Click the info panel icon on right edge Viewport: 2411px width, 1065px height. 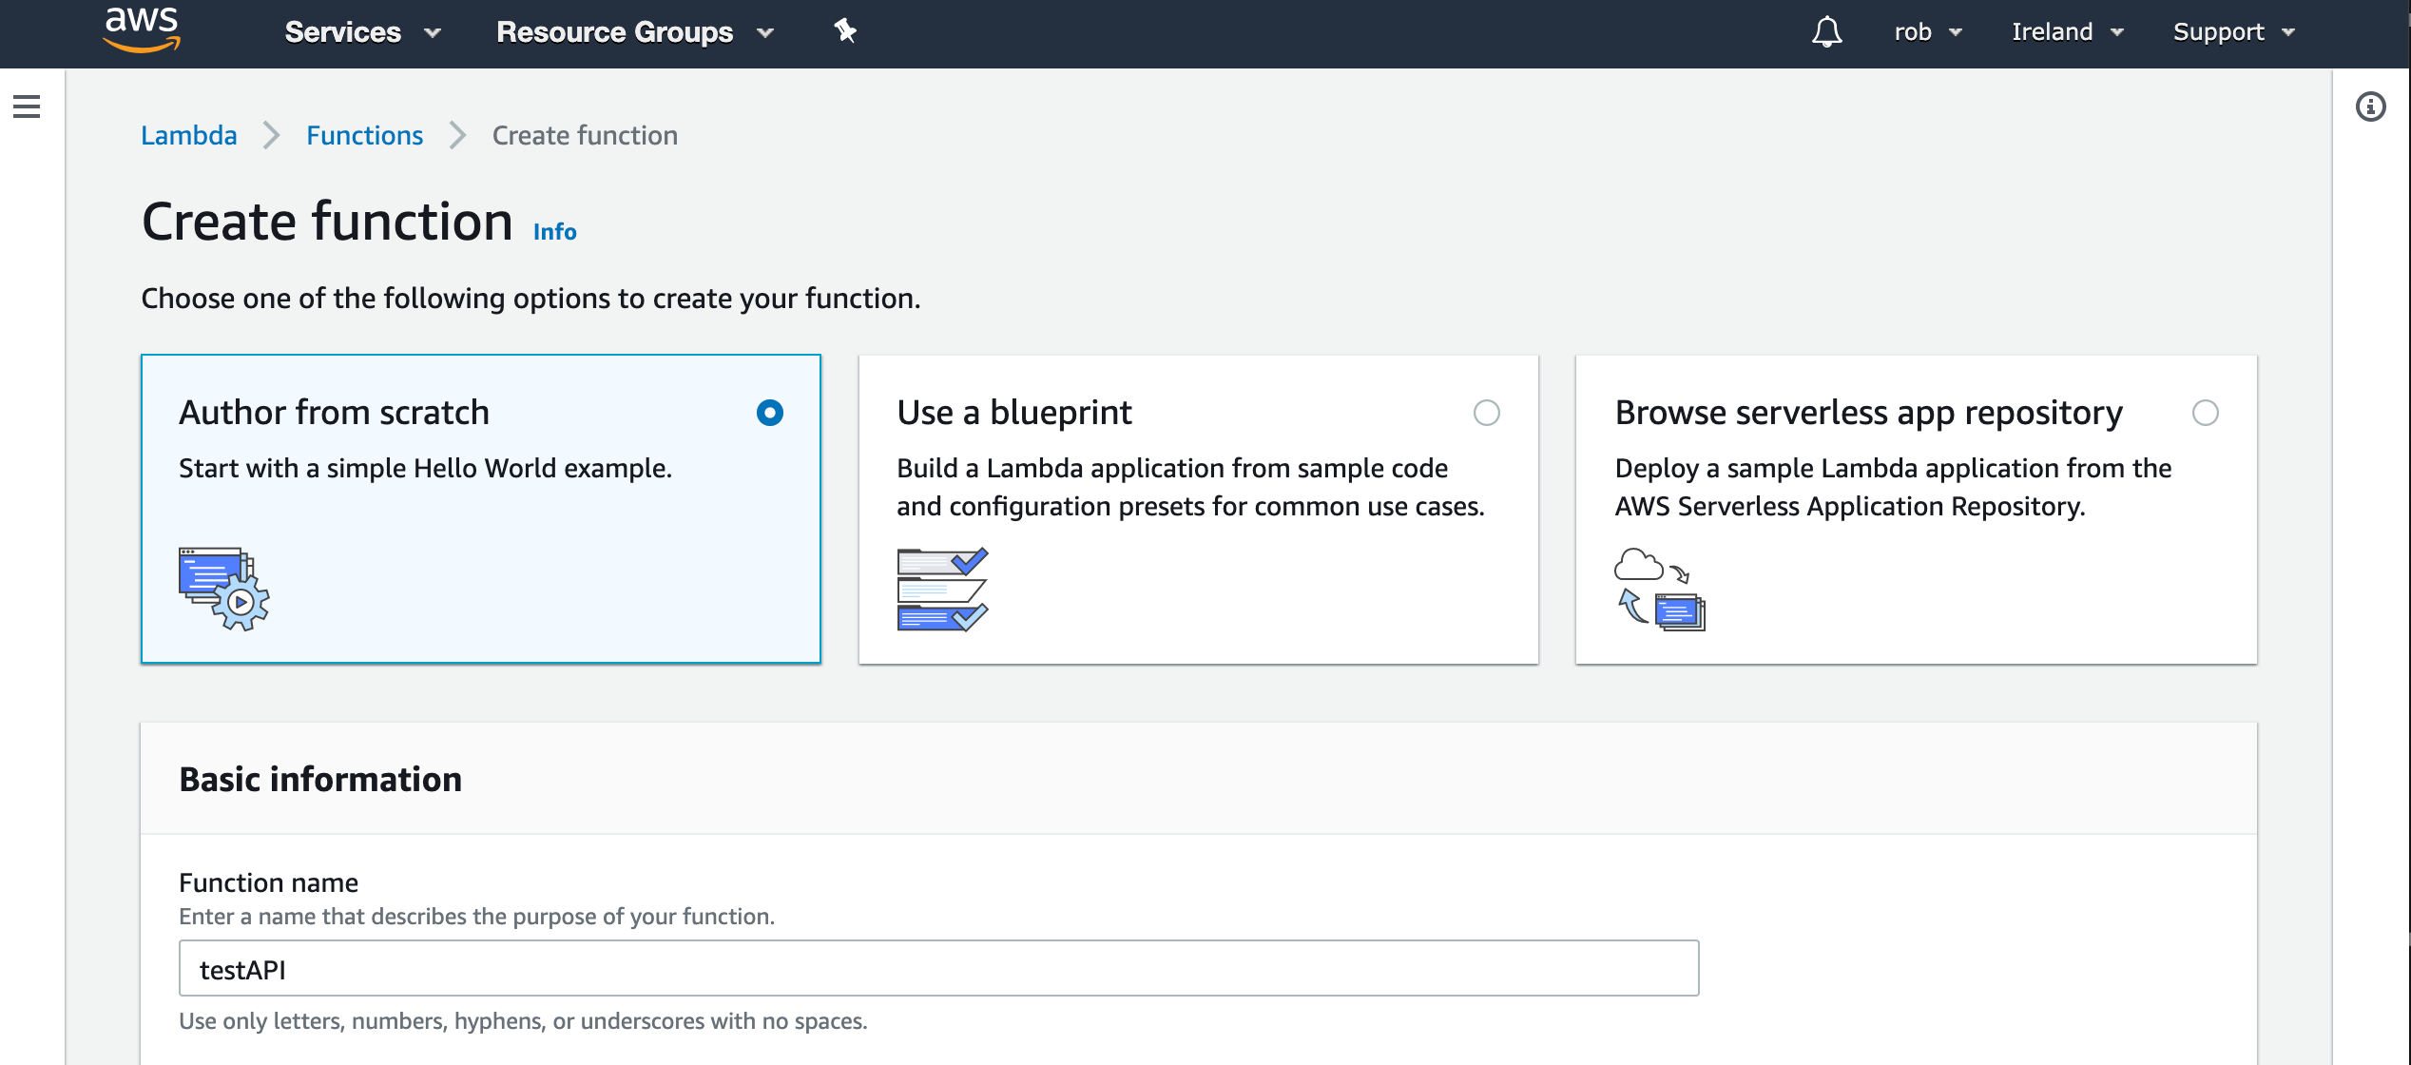pyautogui.click(x=2371, y=107)
